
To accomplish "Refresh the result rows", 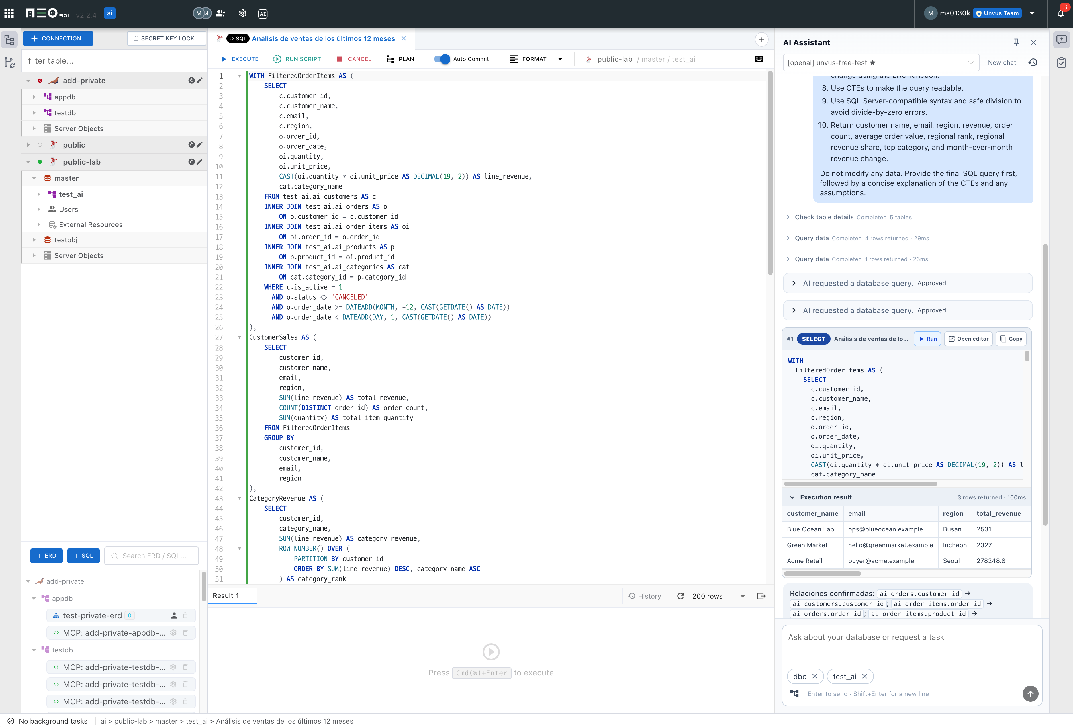I will (x=680, y=596).
